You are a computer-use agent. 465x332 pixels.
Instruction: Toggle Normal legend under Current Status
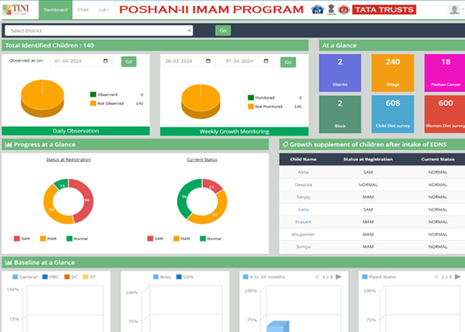pyautogui.click(x=211, y=238)
